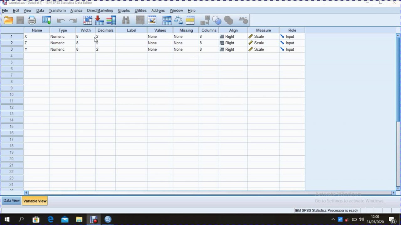Image resolution: width=401 pixels, height=225 pixels.
Task: Click the taskbar search icon
Action: point(21,219)
